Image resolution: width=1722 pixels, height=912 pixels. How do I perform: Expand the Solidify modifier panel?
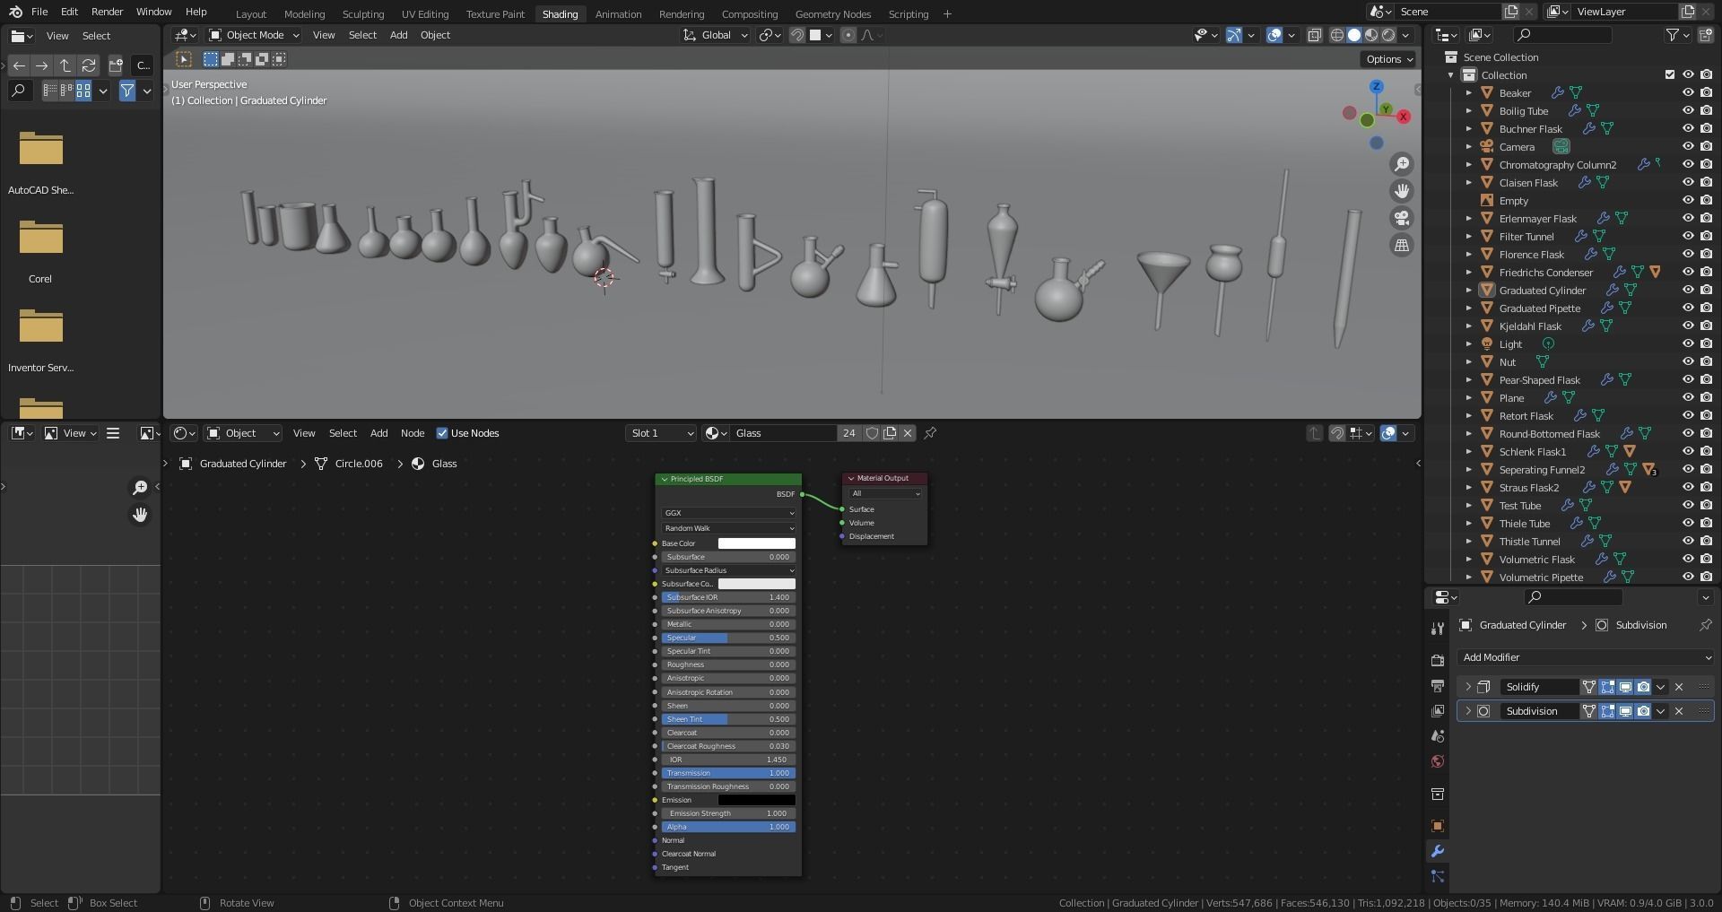[x=1468, y=687]
